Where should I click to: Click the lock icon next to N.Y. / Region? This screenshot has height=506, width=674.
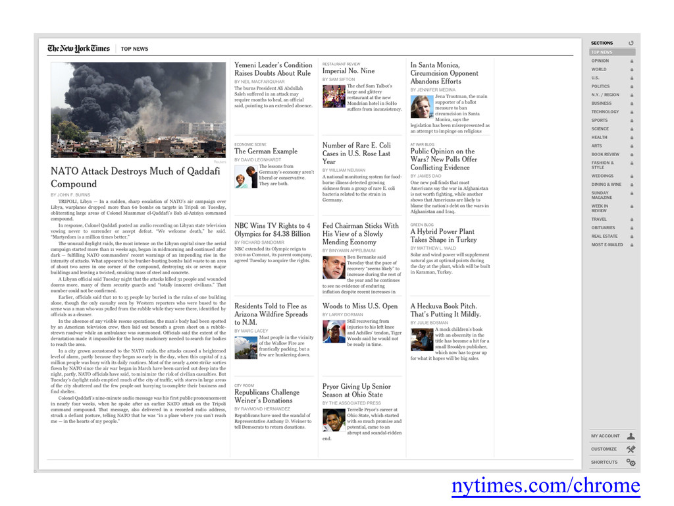point(632,95)
